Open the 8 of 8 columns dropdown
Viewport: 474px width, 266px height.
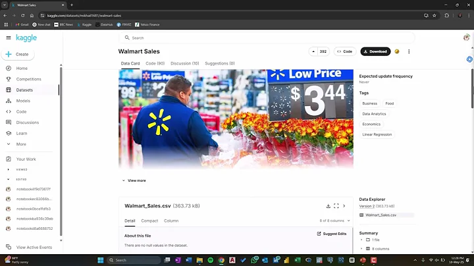334,221
